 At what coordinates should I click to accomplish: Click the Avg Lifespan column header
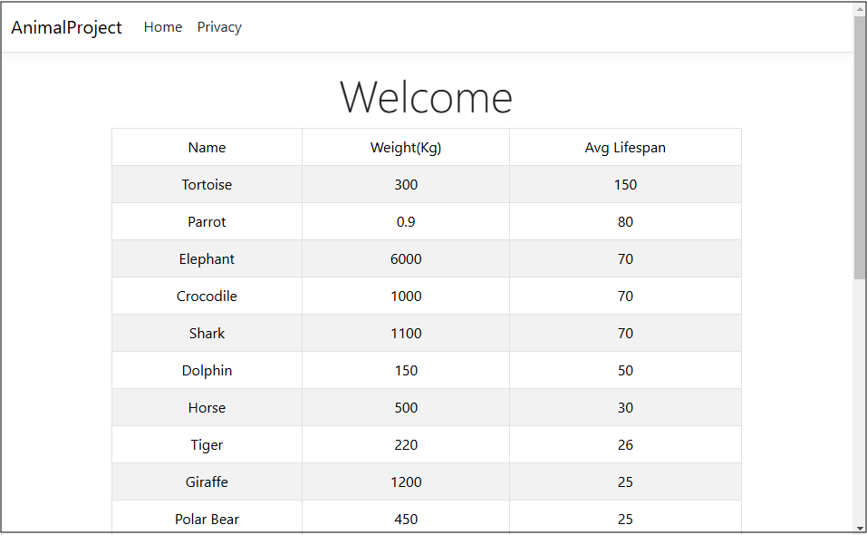(x=625, y=147)
